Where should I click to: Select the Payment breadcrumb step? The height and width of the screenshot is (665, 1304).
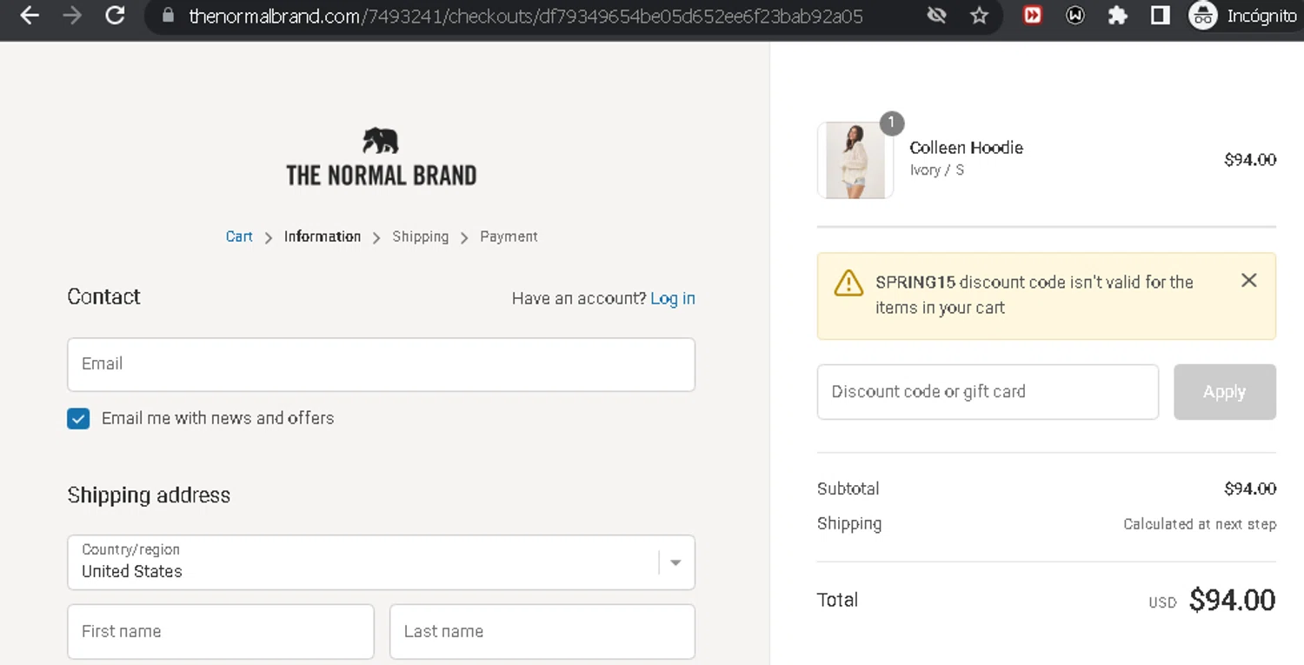point(509,236)
